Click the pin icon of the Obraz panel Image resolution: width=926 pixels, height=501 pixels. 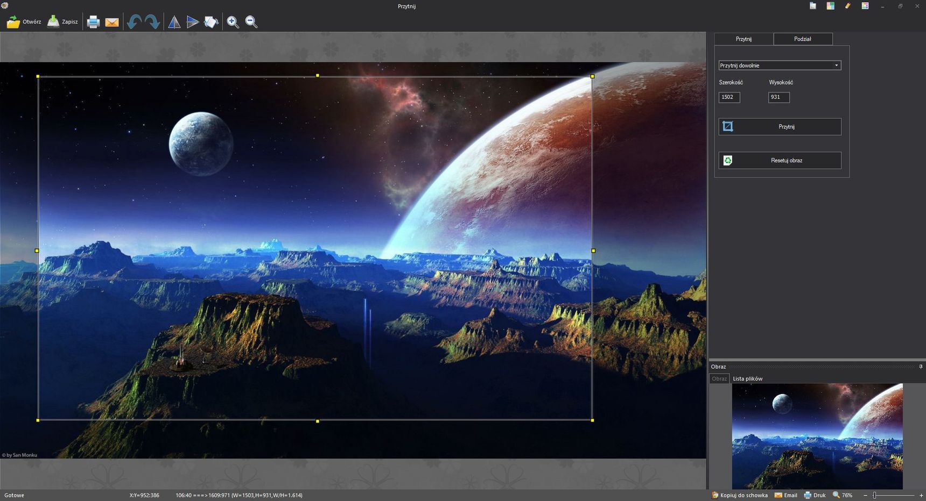pos(921,367)
